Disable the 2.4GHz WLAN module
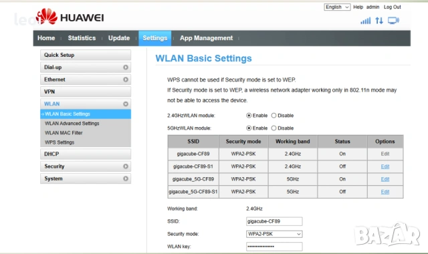This screenshot has width=428, height=254. coord(274,116)
